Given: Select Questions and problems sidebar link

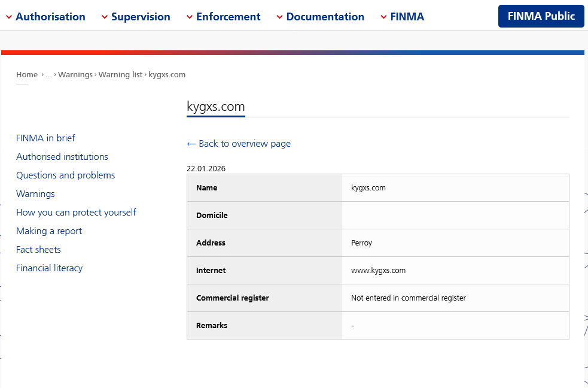Looking at the screenshot, I should [x=65, y=175].
